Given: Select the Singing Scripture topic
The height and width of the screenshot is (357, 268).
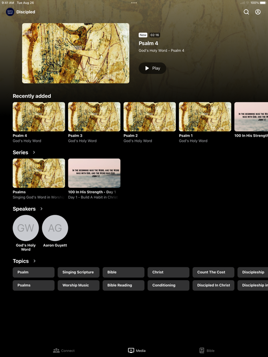Looking at the screenshot, I should click(x=78, y=272).
